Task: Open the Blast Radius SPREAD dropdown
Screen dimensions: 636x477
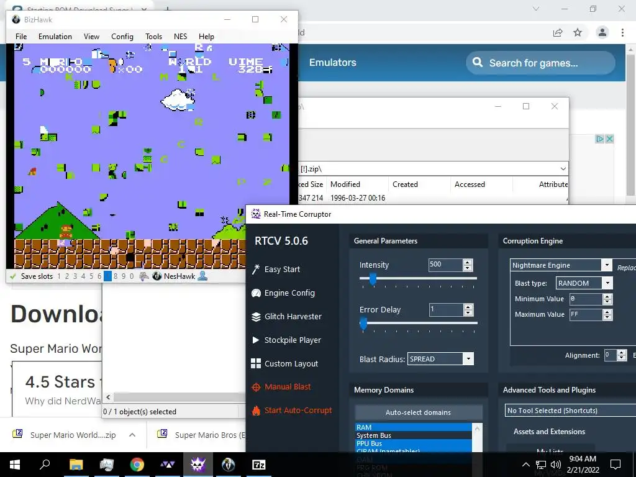Action: (x=468, y=359)
